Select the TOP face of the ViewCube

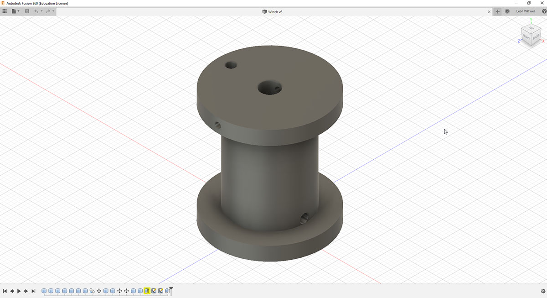click(532, 28)
